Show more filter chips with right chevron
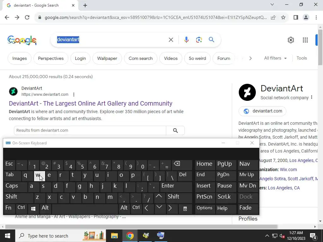Viewport: 323px width, 242px height. coord(250,58)
